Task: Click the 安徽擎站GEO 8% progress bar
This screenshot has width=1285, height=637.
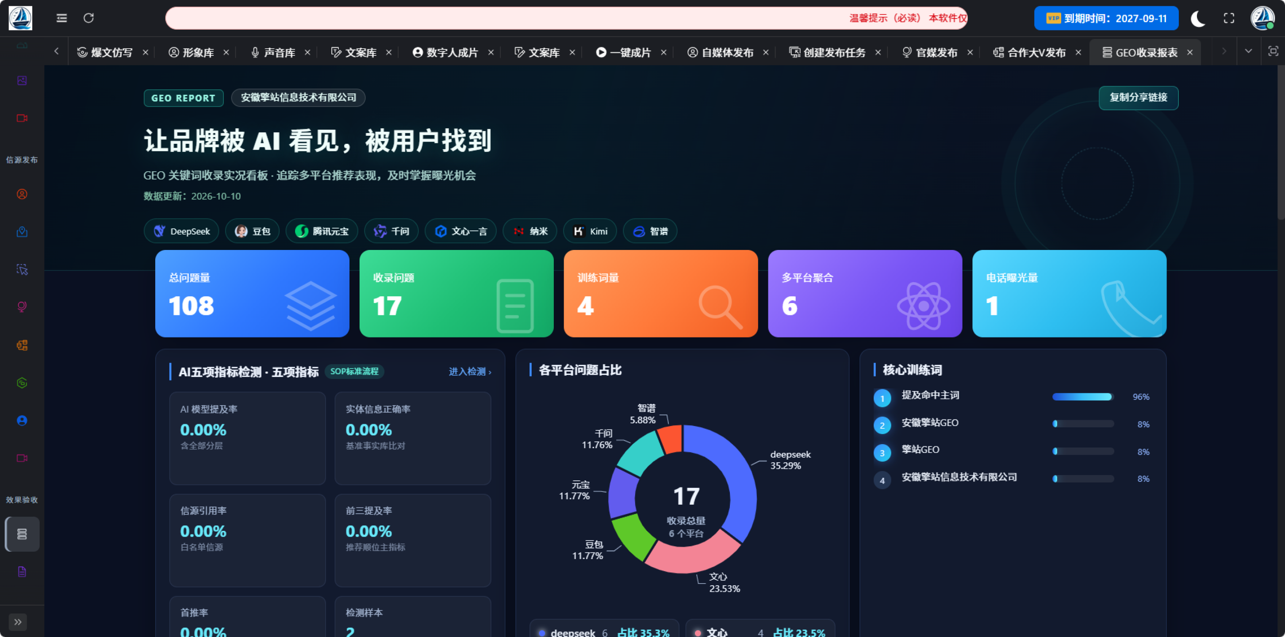Action: click(1083, 425)
